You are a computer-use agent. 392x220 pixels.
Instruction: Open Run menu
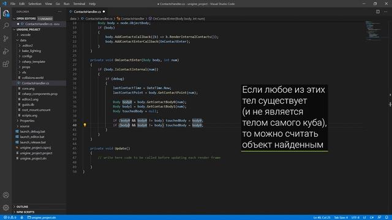[x=67, y=4]
